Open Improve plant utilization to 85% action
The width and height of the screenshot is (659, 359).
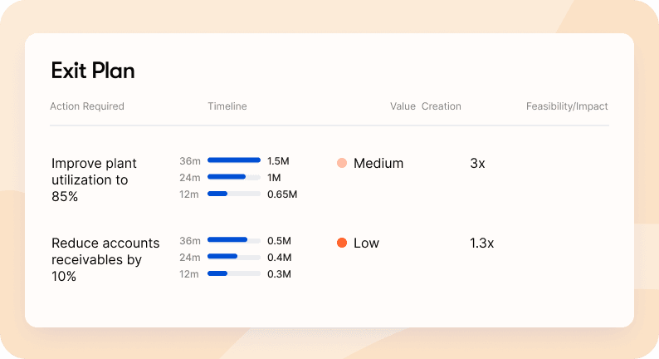pos(94,179)
